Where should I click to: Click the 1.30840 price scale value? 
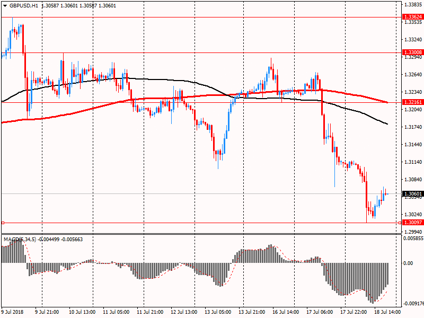pyautogui.click(x=413, y=180)
